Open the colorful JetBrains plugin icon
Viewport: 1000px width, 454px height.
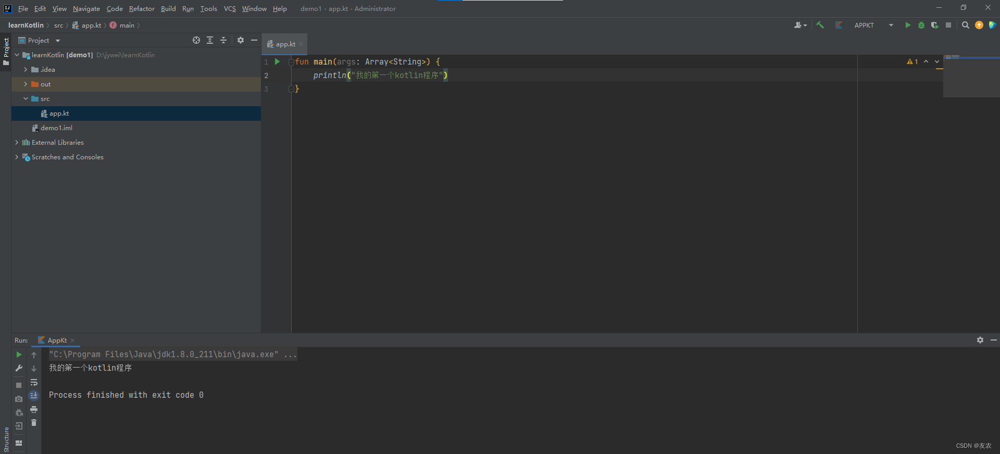click(993, 25)
